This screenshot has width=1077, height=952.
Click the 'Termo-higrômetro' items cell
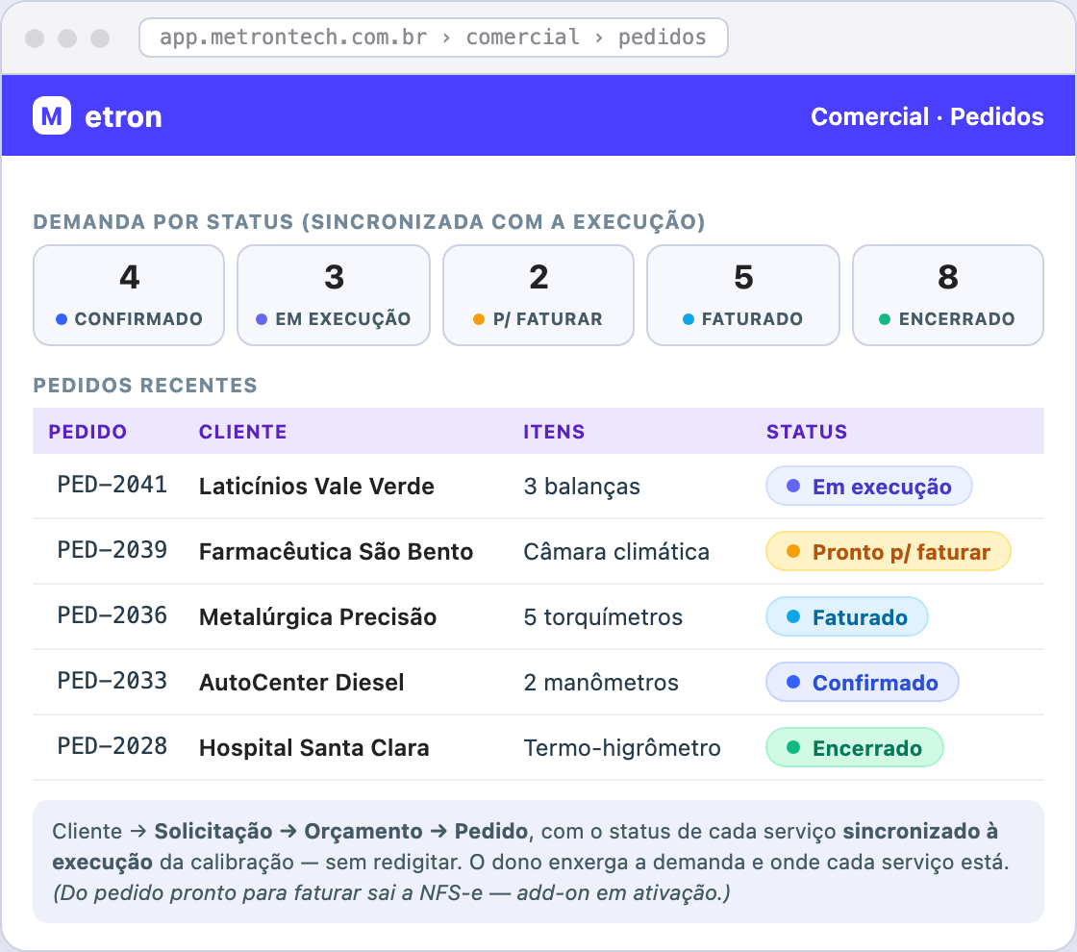pyautogui.click(x=622, y=747)
